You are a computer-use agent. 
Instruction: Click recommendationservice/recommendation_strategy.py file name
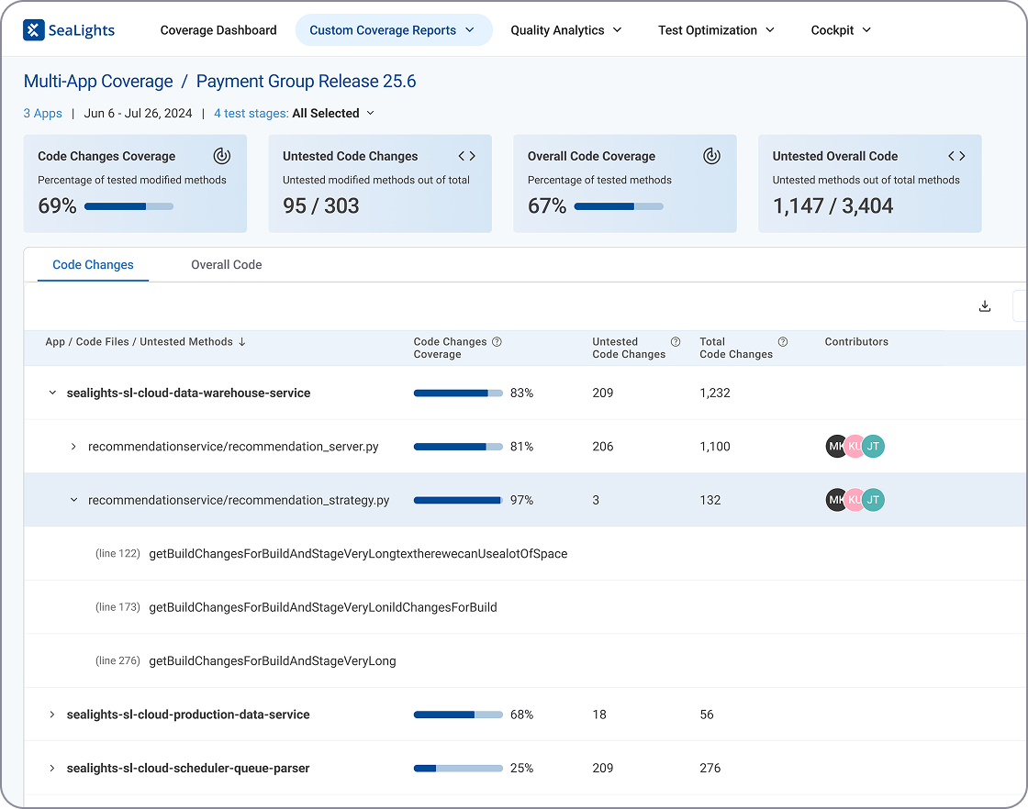click(239, 500)
